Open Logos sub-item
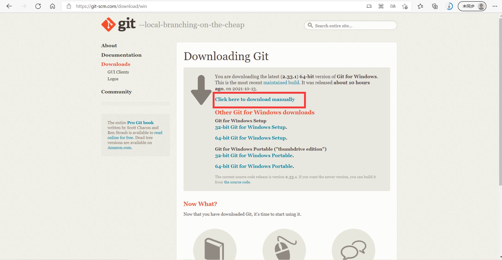The image size is (502, 260). click(x=113, y=79)
